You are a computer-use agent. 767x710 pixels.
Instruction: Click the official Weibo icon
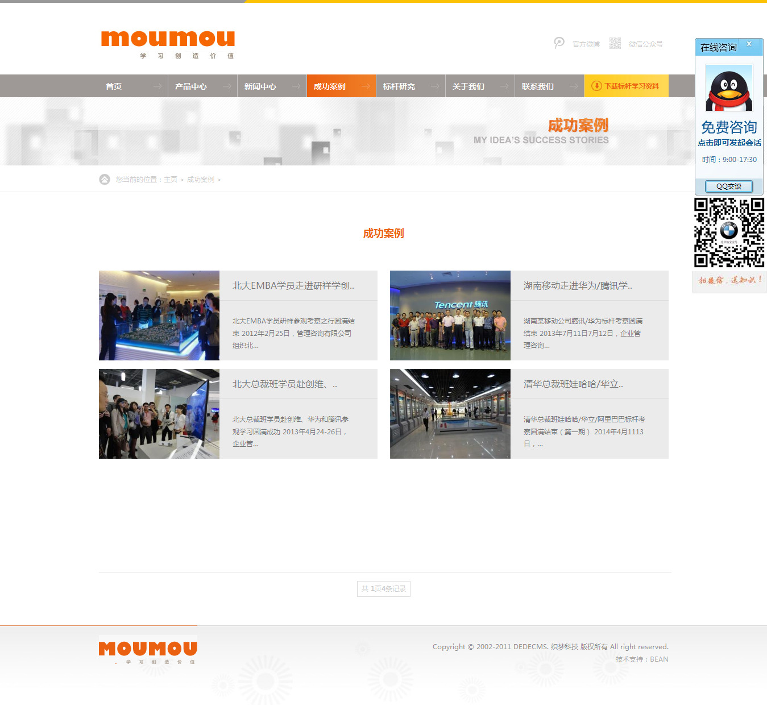point(559,43)
